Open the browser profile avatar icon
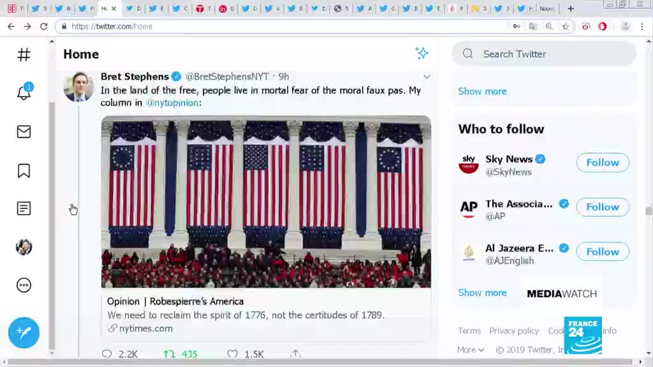This screenshot has height=367, width=653. pyautogui.click(x=625, y=26)
